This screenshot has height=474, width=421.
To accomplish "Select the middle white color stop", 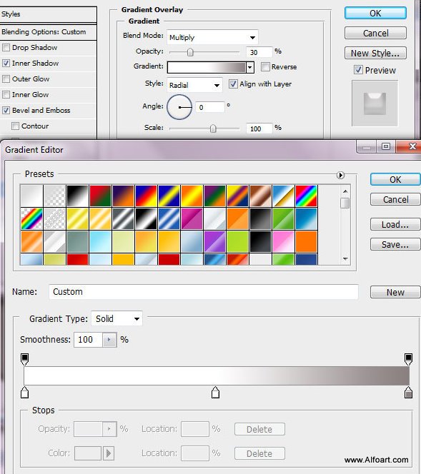I will [215, 393].
